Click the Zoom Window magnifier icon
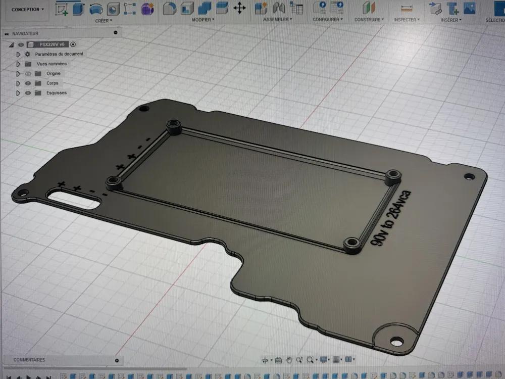Viewport: 505px width, 379px height. coord(310,359)
